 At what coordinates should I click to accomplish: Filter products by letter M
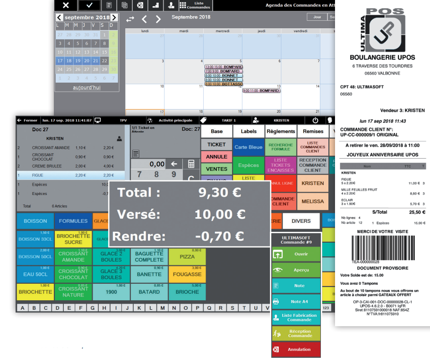163,308
